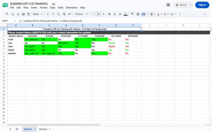Image resolution: width=212 pixels, height=132 pixels.
Task: Open the View menu
Action: pyautogui.click(x=26, y=8)
